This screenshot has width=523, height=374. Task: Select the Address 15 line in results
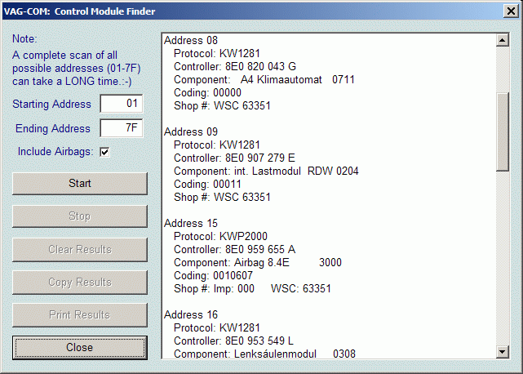[x=191, y=224]
